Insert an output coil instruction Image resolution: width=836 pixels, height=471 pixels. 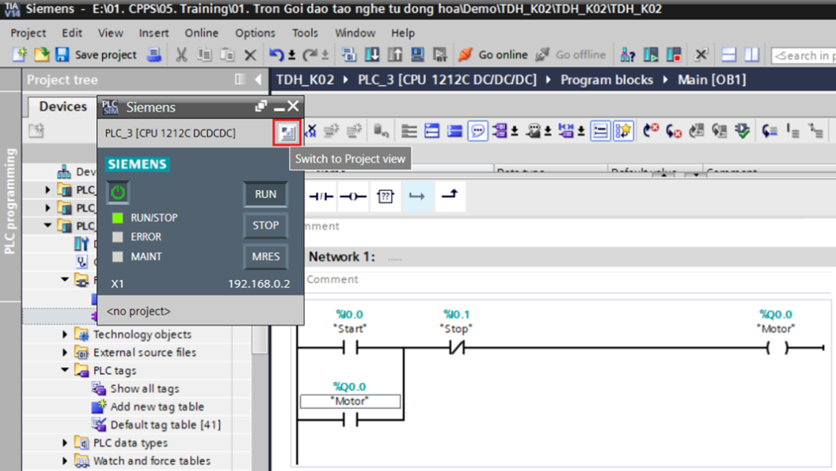pyautogui.click(x=353, y=196)
